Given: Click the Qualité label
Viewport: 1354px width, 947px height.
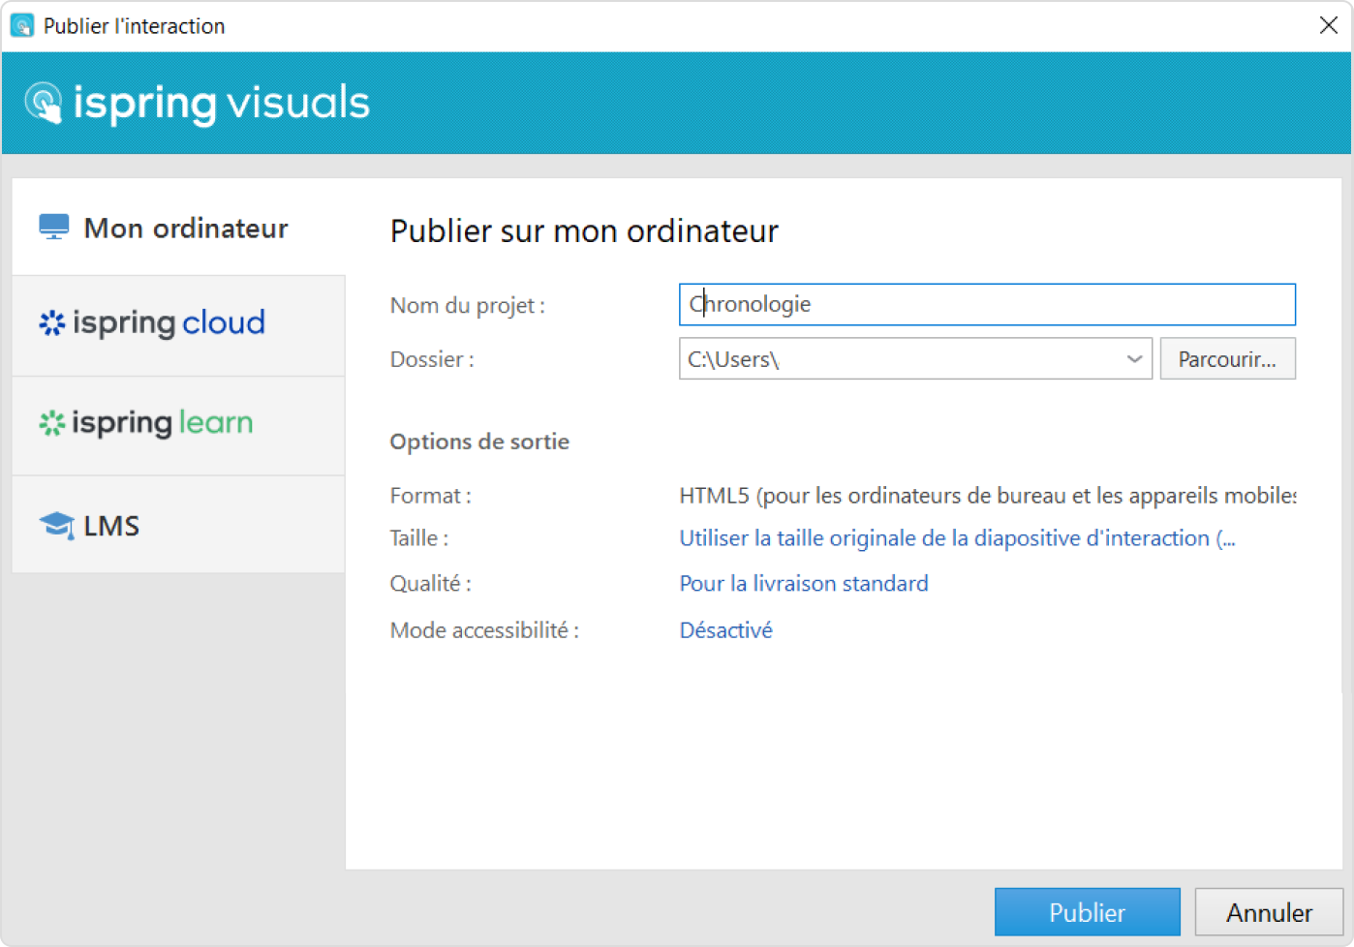Looking at the screenshot, I should [x=430, y=584].
